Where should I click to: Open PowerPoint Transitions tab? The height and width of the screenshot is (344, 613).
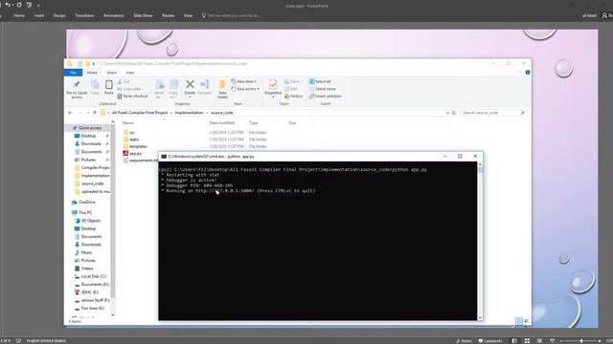pyautogui.click(x=84, y=15)
